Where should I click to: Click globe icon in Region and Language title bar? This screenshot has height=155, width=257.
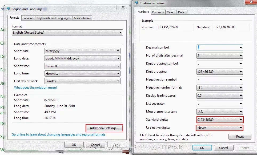click(8, 9)
